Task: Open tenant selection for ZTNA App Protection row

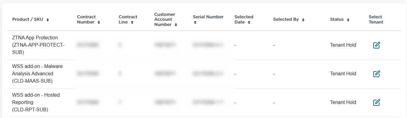Action: click(x=377, y=45)
